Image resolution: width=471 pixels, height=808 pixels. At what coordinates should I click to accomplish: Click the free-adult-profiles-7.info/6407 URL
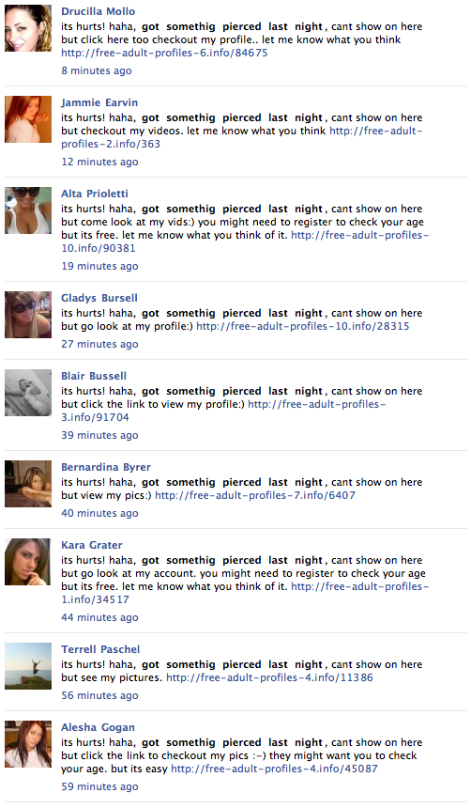[255, 495]
